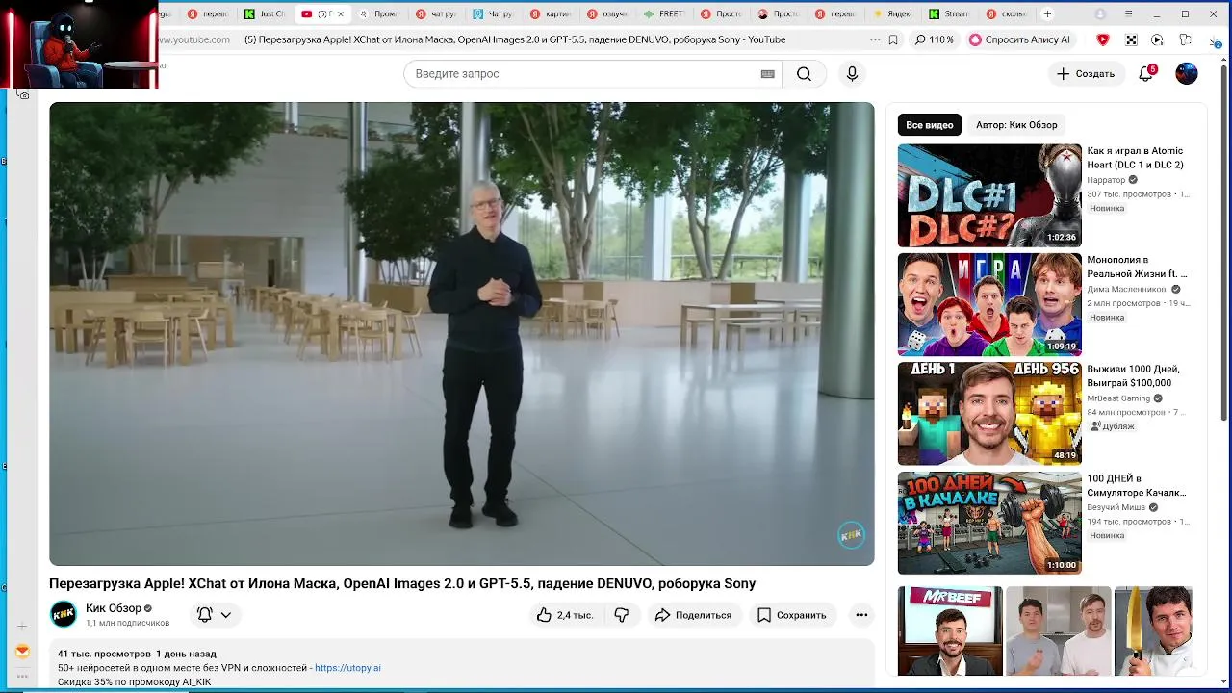Click the page vertical scrollbar

coord(1224,241)
